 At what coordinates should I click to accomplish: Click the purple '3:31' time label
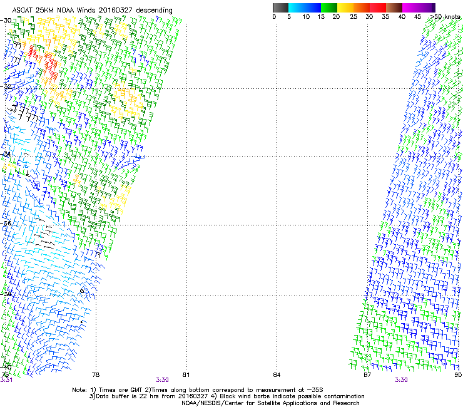coord(6,380)
